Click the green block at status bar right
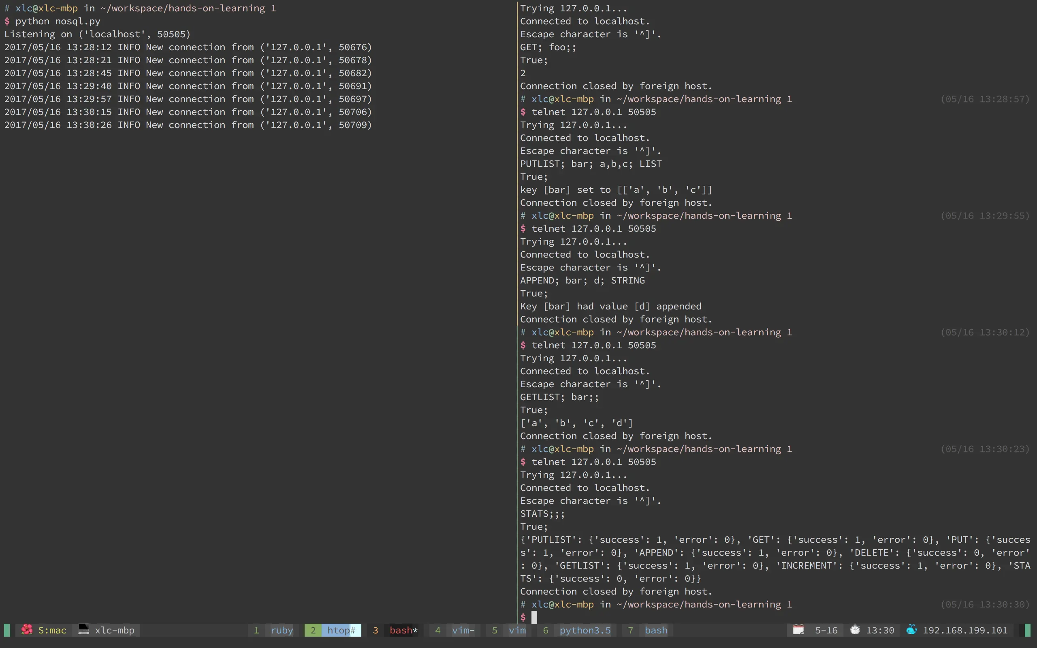1037x648 pixels. point(1027,629)
